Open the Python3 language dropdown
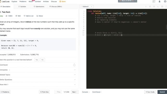The image size is (167, 94). pyautogui.click(x=87, y=7)
